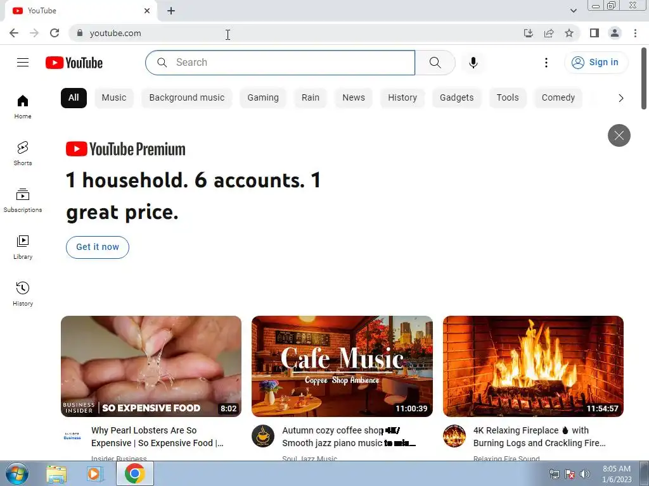Activate voice search microphone
649x486 pixels.
[473, 63]
